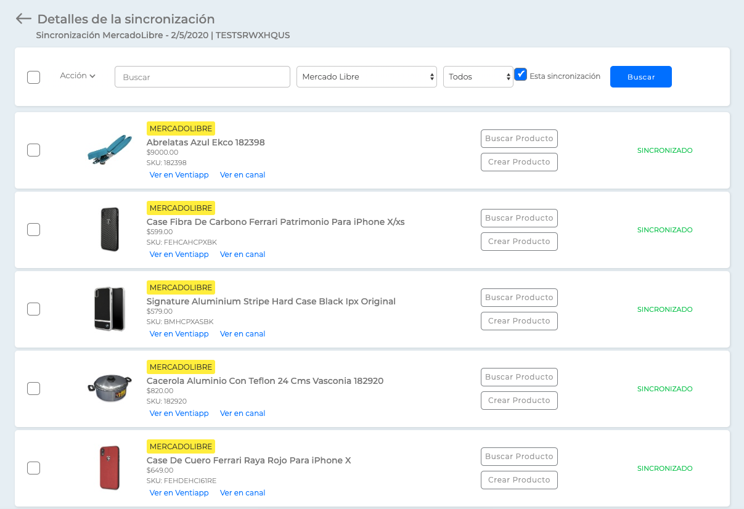Open Ver en canal for Signature Aluminium case
The height and width of the screenshot is (509, 744).
pyautogui.click(x=243, y=334)
